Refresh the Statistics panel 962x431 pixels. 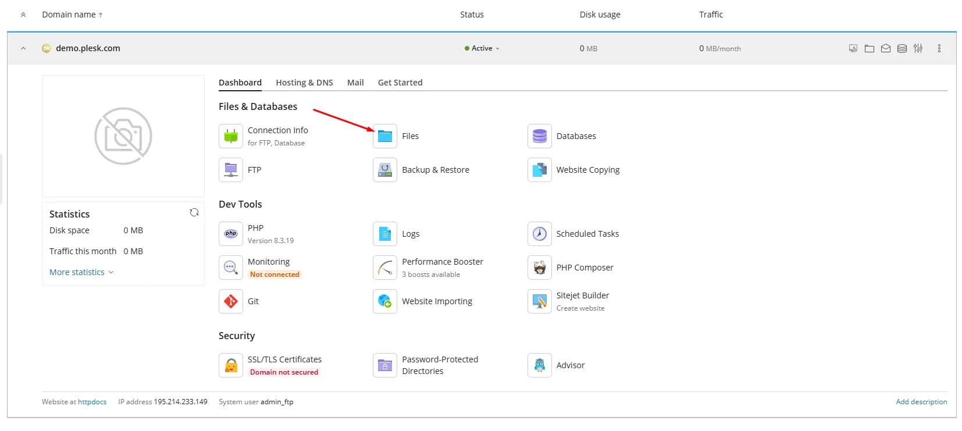(194, 213)
